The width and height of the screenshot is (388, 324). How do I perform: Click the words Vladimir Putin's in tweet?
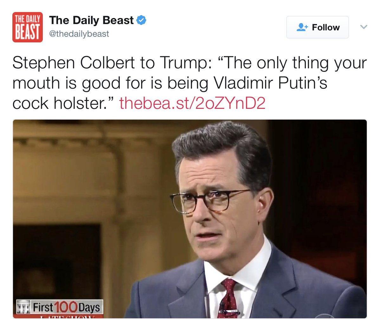pyautogui.click(x=270, y=83)
